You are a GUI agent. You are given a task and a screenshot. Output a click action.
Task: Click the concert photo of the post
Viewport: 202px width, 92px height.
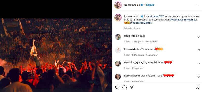(x=56, y=55)
